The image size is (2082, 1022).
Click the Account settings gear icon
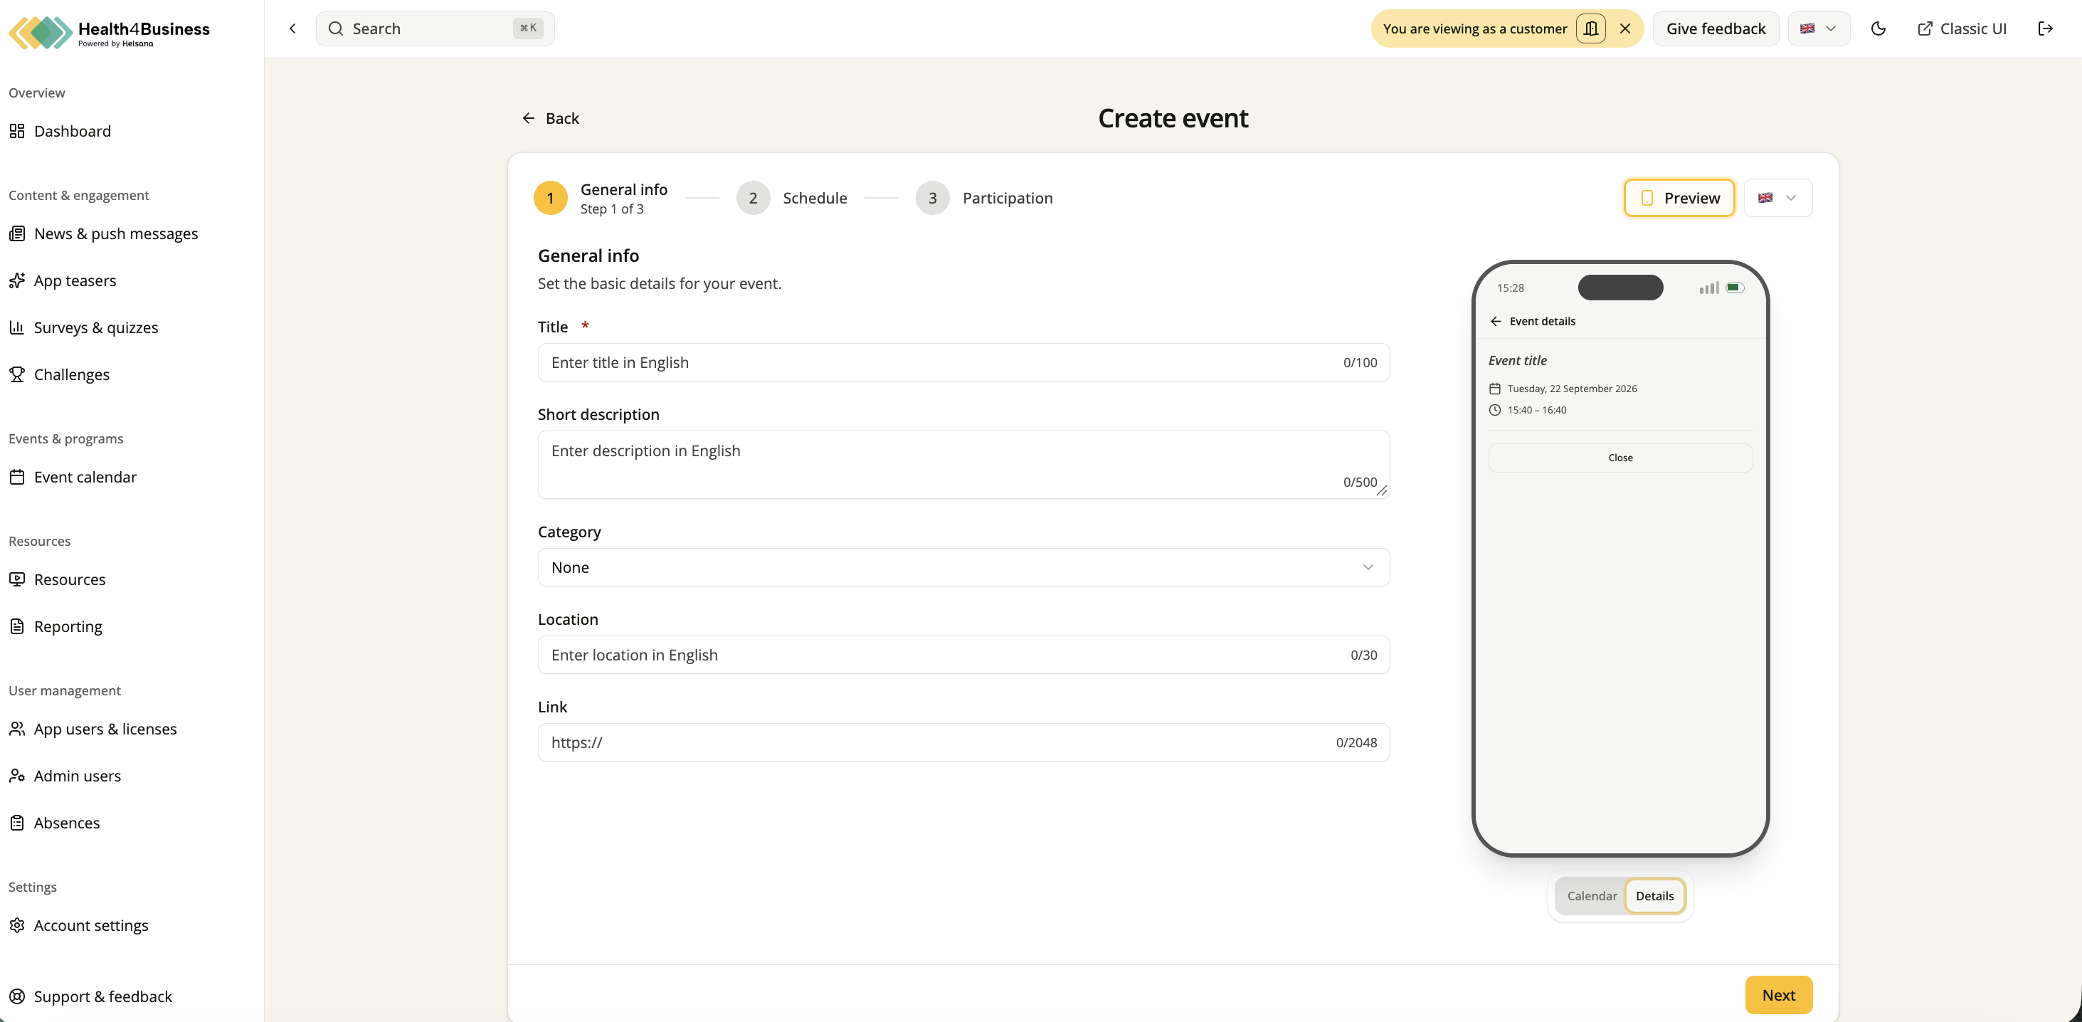click(17, 925)
